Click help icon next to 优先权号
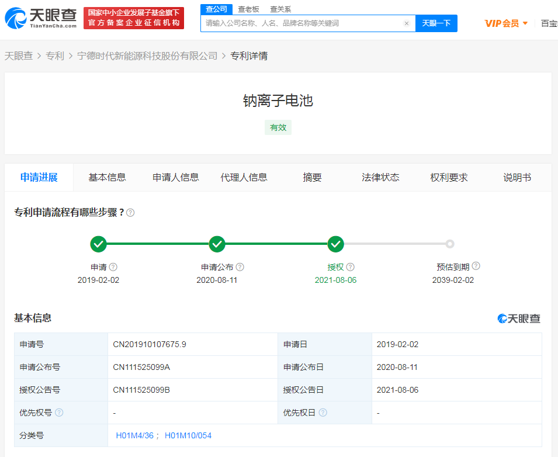 pos(59,413)
